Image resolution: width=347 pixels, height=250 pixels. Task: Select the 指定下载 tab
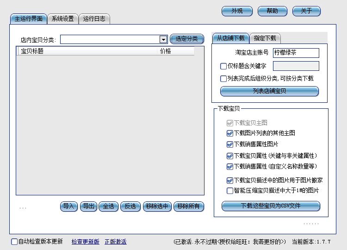point(266,38)
